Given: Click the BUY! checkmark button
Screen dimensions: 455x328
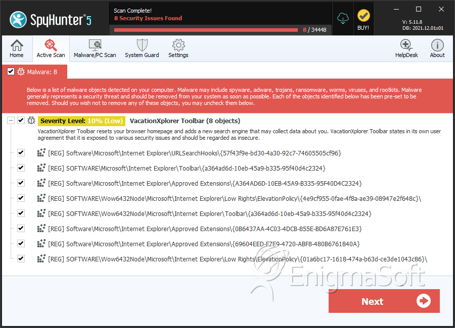Looking at the screenshot, I should [363, 19].
